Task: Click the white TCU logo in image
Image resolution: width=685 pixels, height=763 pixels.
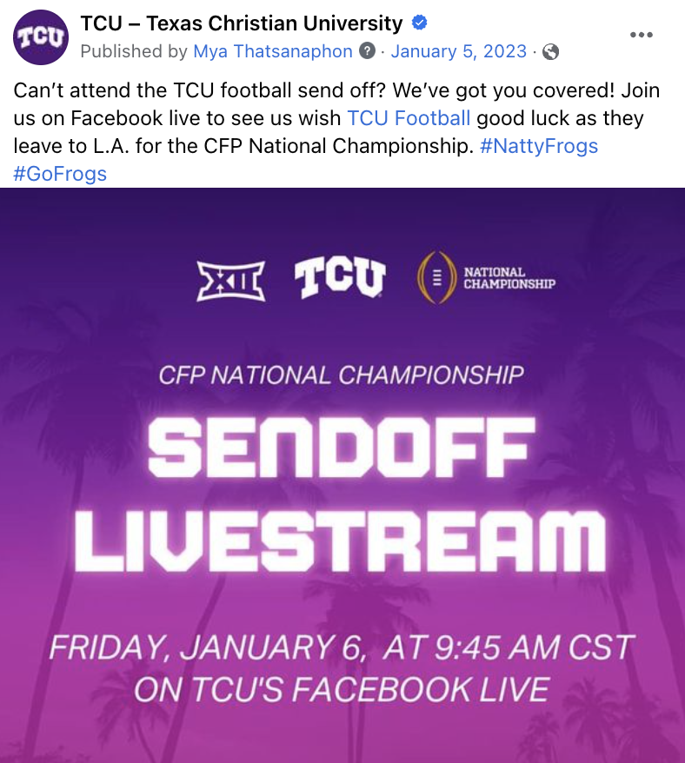Action: pyautogui.click(x=339, y=278)
